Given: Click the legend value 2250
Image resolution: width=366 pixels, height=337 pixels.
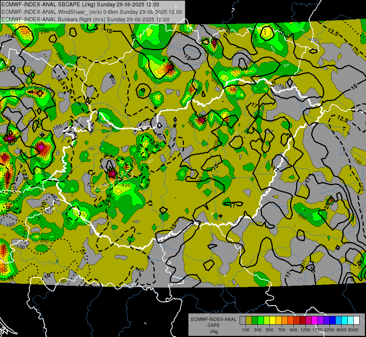Looking at the screenshot, I should point(329,330).
